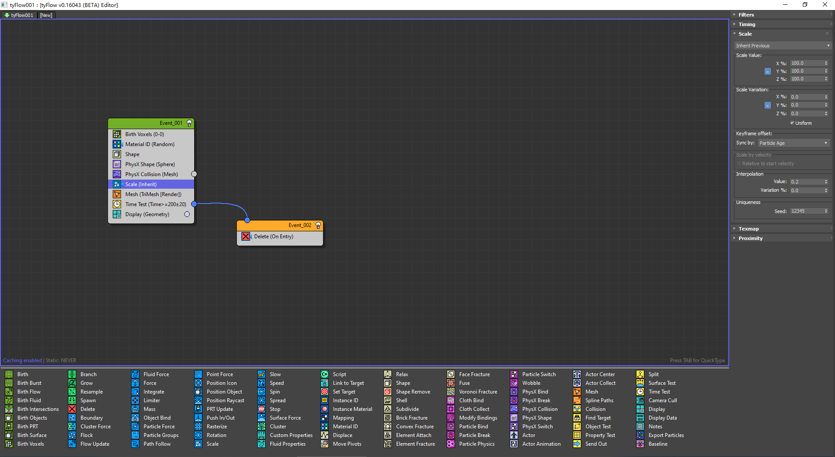
Task: Click the Birth Voxels icon in operator depot
Action: pyautogui.click(x=9, y=444)
